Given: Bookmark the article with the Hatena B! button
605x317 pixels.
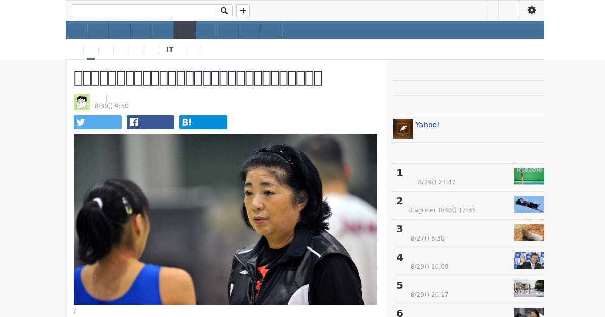Looking at the screenshot, I should [x=203, y=122].
